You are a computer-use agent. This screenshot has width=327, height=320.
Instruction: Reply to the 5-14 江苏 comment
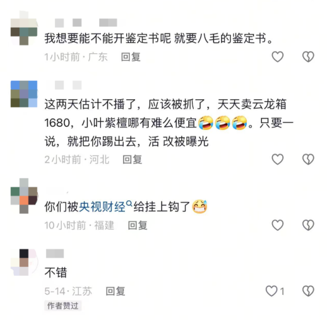pyautogui.click(x=115, y=291)
